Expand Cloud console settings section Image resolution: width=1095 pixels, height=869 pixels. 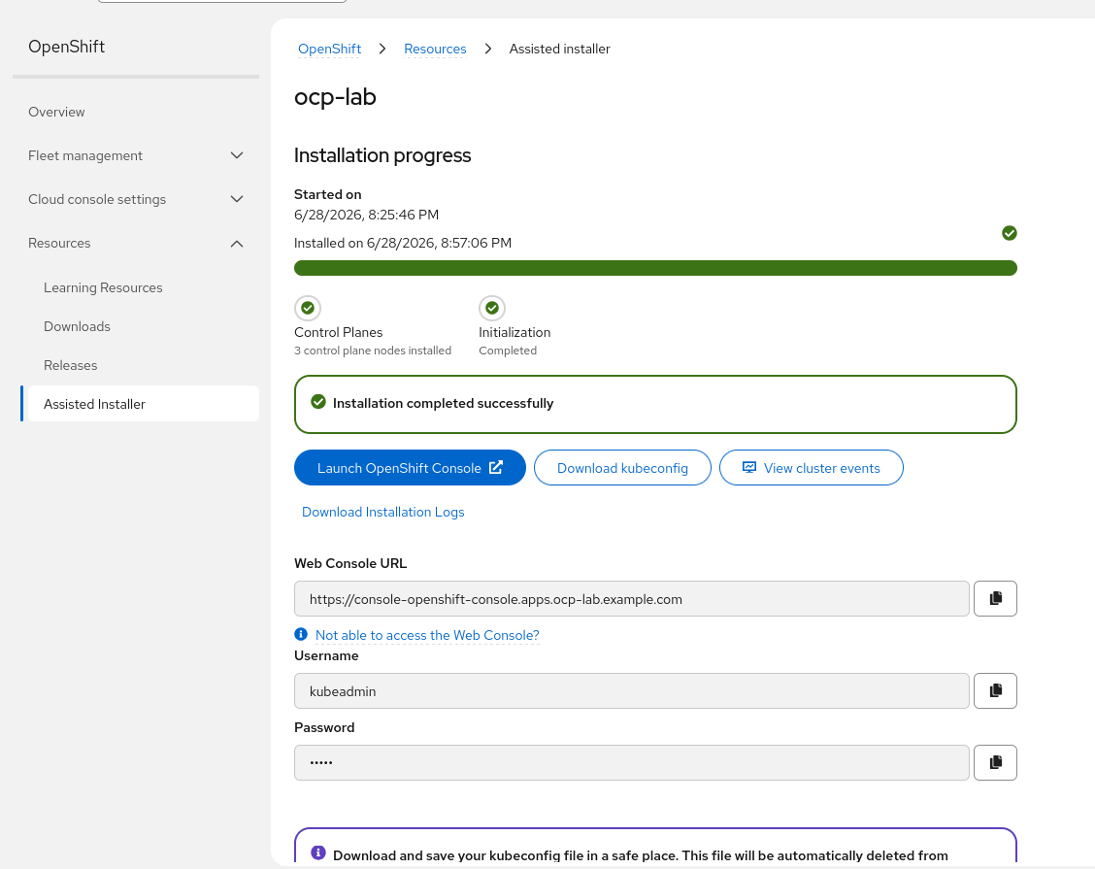pyautogui.click(x=136, y=200)
